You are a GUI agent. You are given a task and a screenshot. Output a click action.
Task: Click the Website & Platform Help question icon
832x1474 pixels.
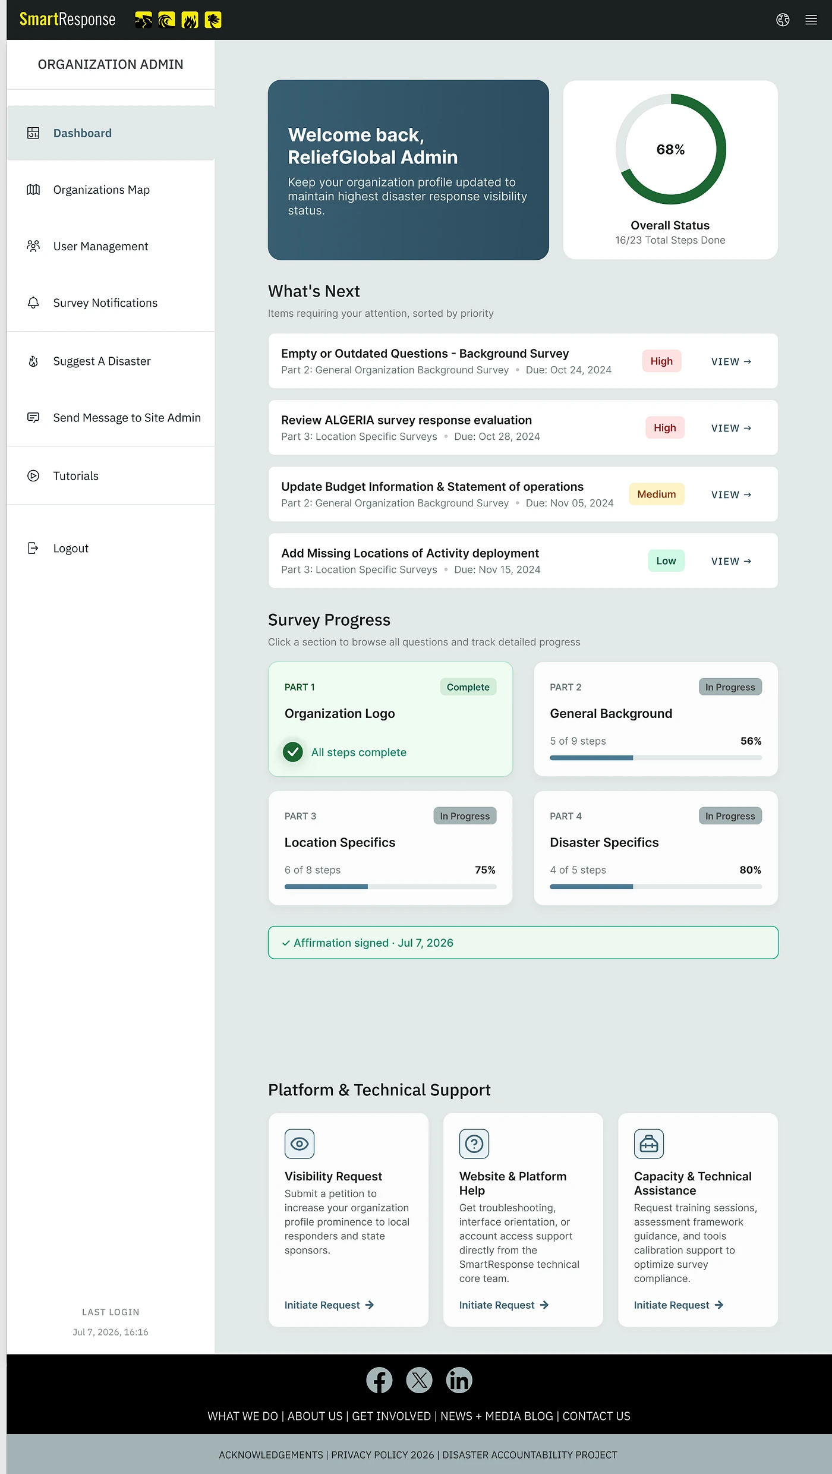point(474,1144)
